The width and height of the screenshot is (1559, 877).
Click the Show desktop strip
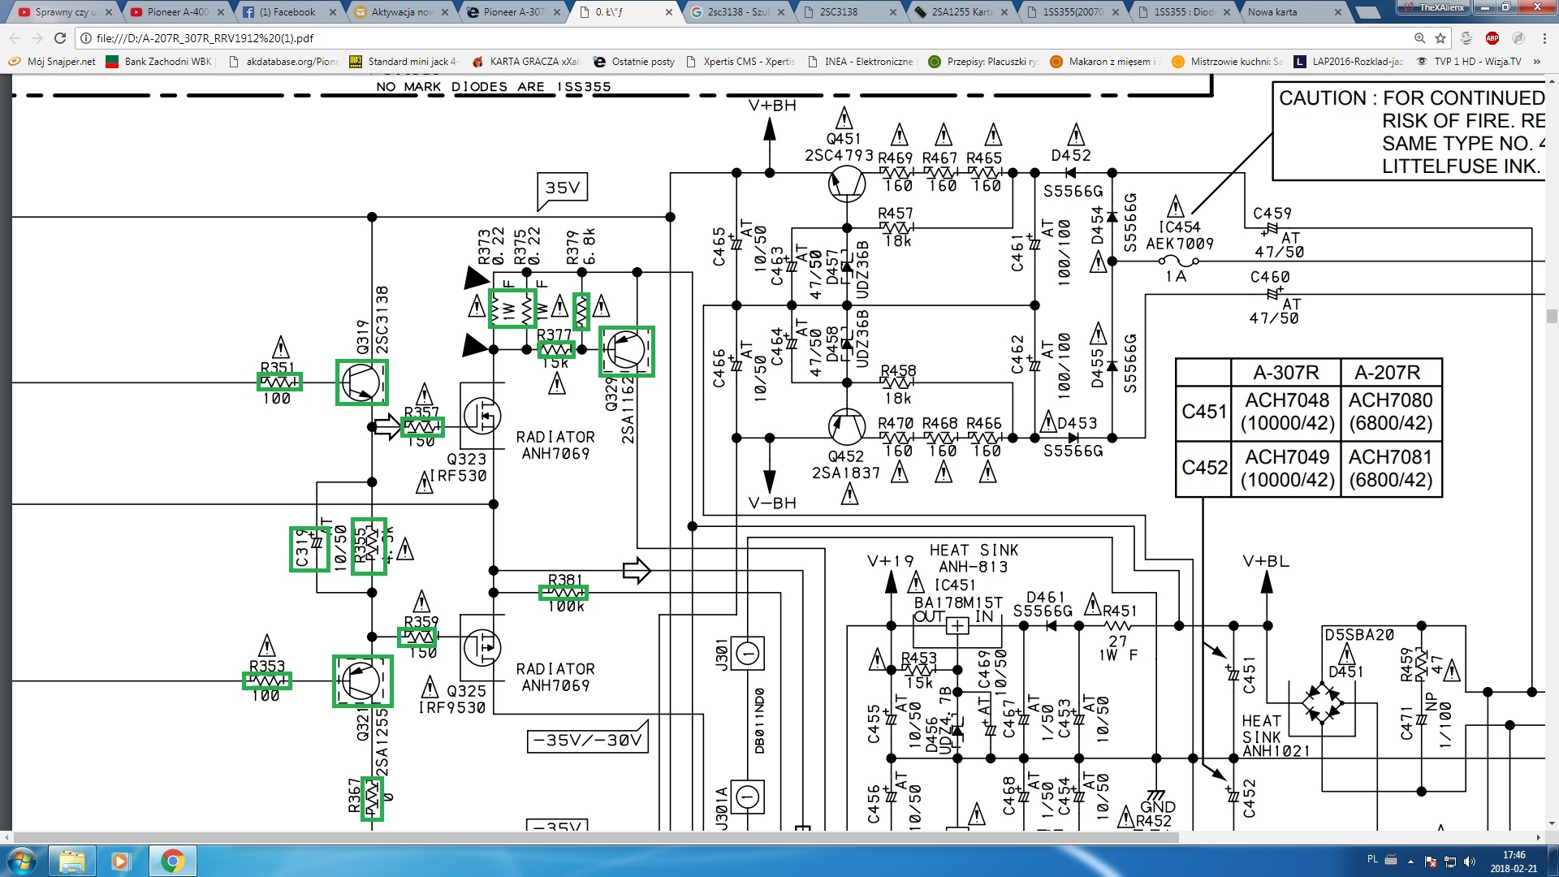(x=1553, y=861)
